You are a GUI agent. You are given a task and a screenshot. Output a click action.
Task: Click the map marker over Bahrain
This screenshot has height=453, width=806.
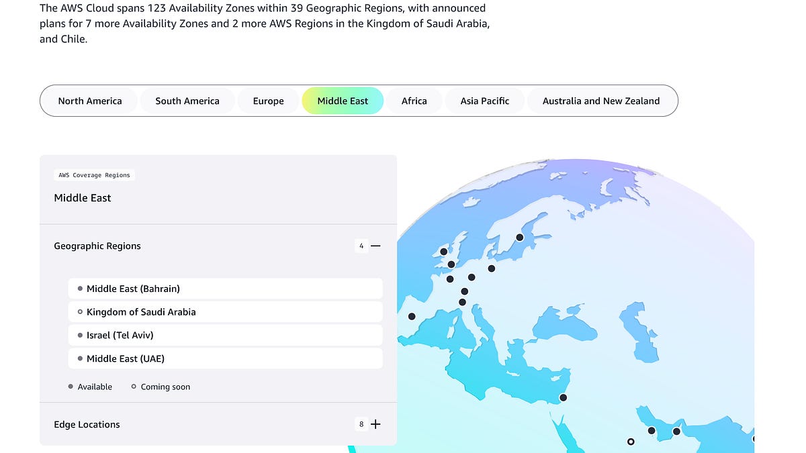coord(652,431)
